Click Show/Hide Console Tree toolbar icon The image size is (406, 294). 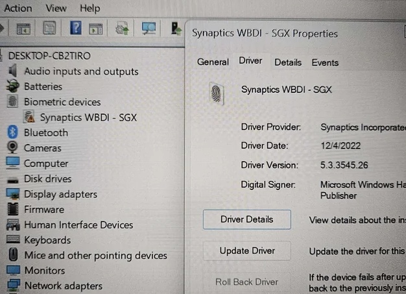click(x=23, y=29)
